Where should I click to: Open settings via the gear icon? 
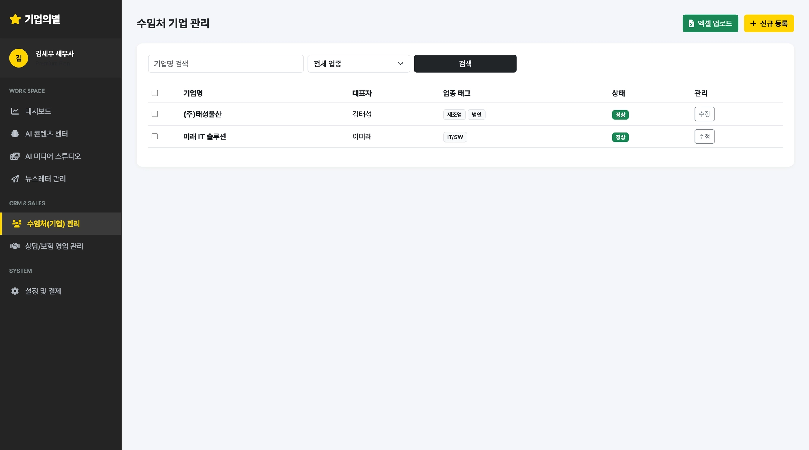[15, 291]
